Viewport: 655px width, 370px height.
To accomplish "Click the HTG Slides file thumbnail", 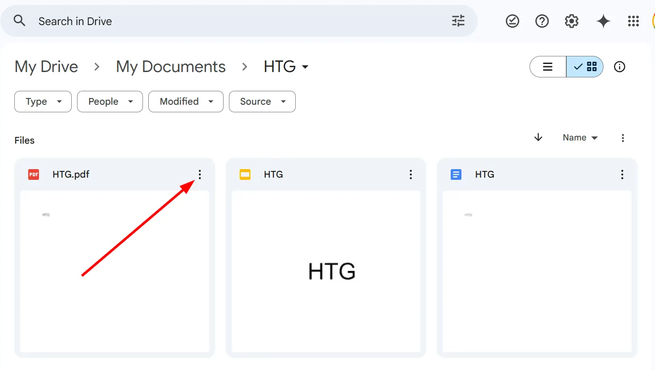I will 326,271.
